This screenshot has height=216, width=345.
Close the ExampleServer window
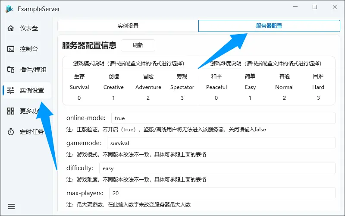[335, 7]
